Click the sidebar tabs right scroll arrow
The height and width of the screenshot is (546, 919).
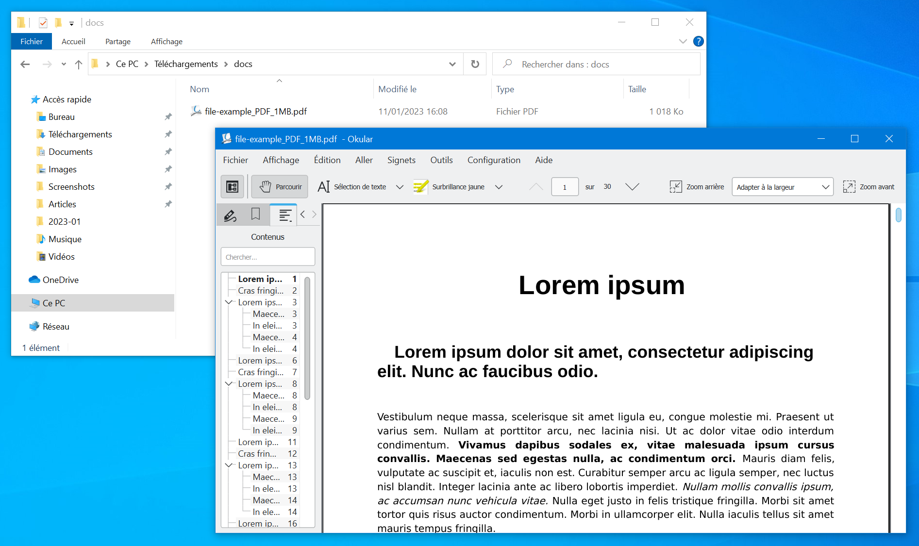click(314, 215)
